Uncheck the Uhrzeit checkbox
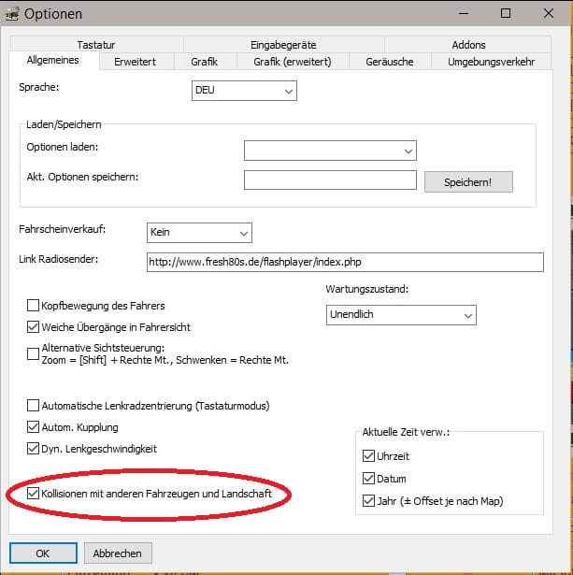 [369, 456]
